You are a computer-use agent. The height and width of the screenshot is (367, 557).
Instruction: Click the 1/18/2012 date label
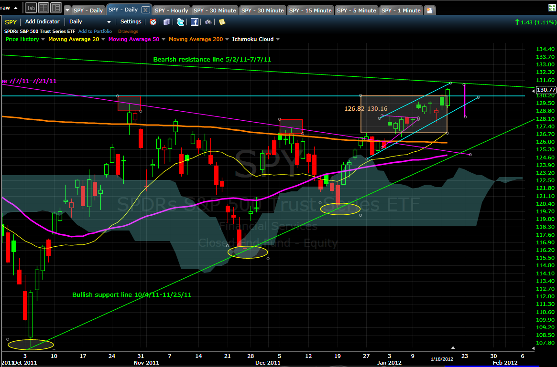coord(442,359)
